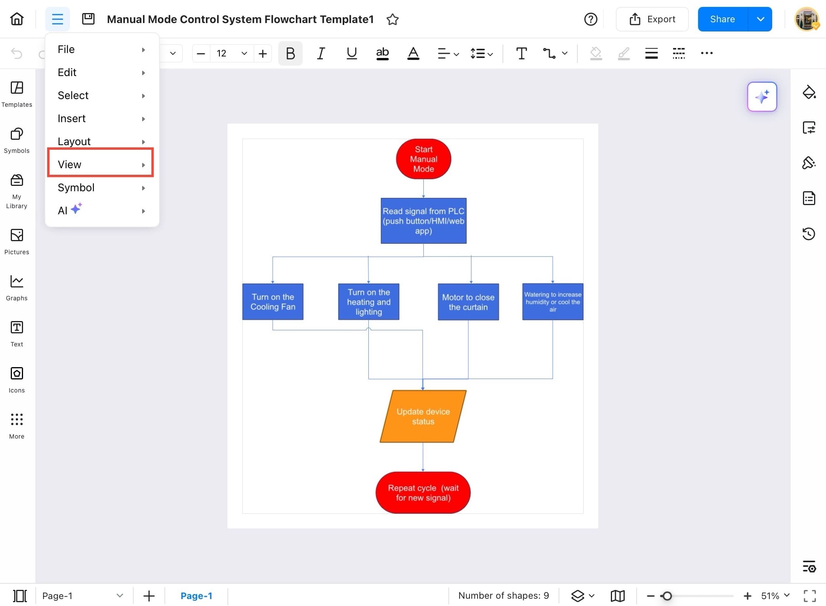Viewport: 826px width, 606px height.
Task: Select the Update device status shape
Action: [x=423, y=416]
